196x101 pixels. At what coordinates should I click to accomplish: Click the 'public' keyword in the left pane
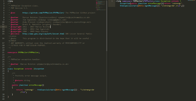(x=15, y=85)
